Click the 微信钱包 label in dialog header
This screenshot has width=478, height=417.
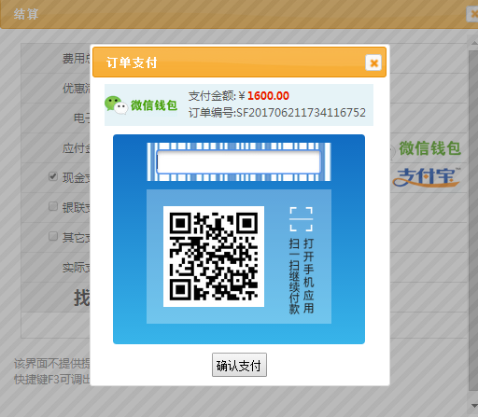coord(154,105)
